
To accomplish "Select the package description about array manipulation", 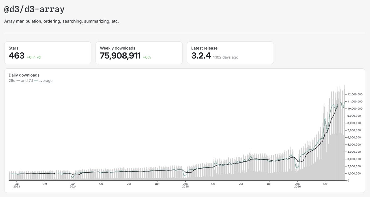I will (62, 22).
